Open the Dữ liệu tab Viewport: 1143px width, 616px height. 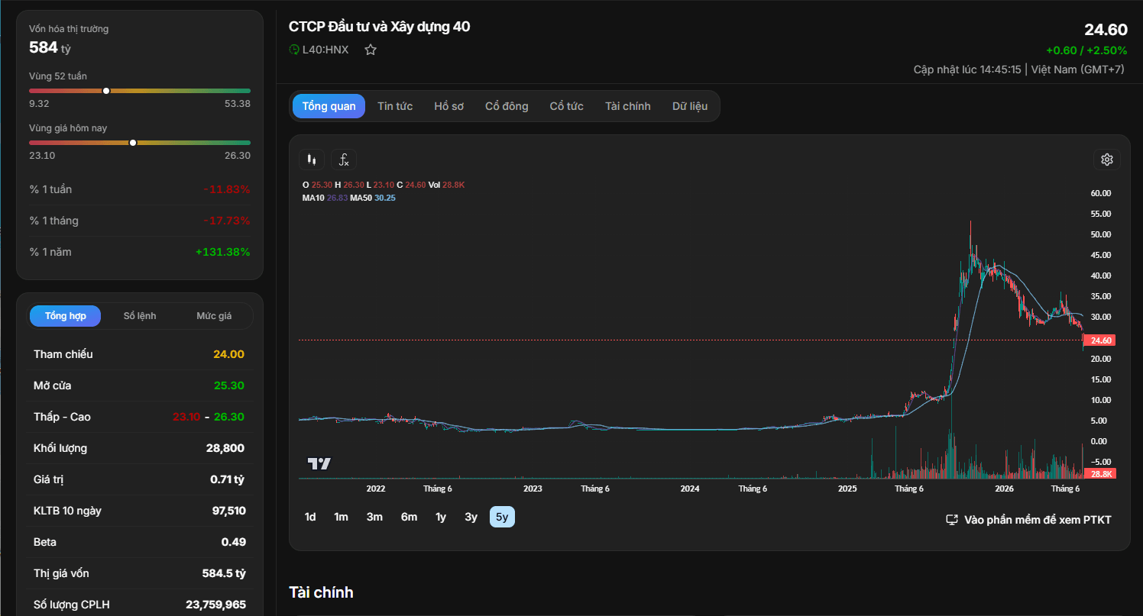click(x=690, y=106)
